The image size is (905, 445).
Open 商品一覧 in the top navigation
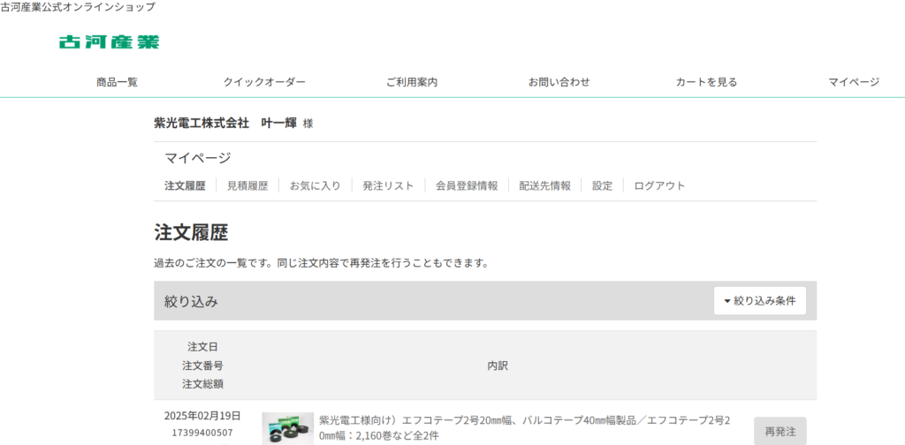pos(118,82)
